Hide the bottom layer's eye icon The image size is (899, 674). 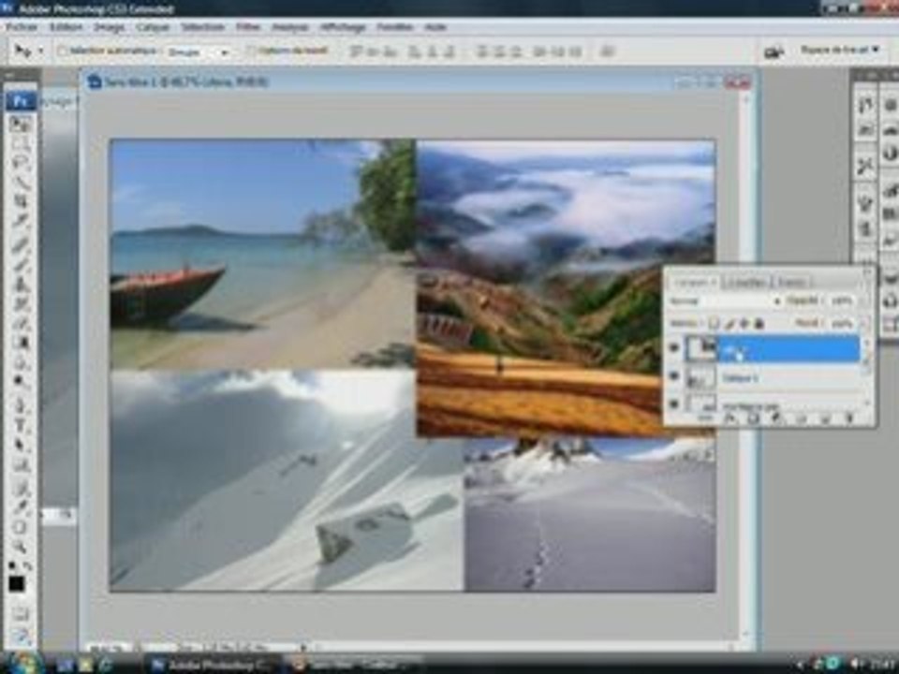click(674, 403)
